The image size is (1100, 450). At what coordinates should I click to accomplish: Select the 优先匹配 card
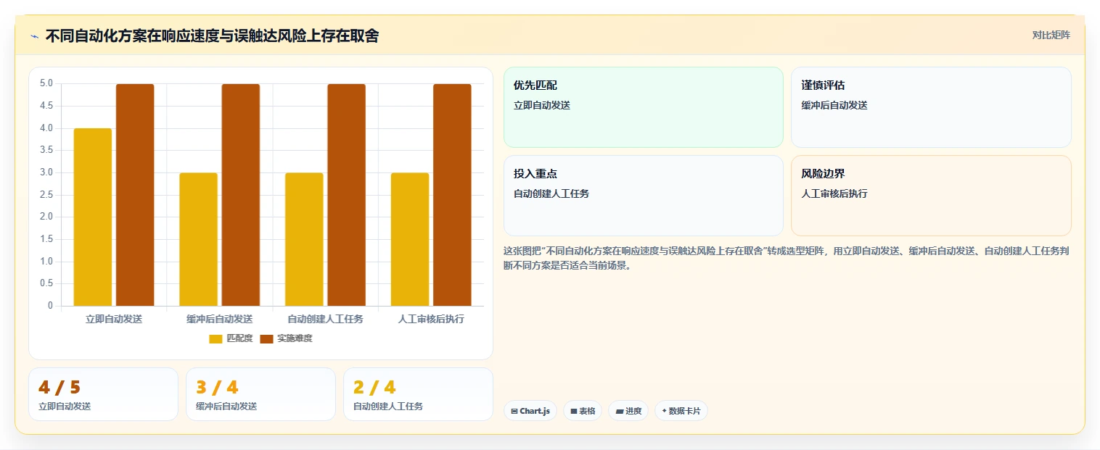tap(644, 107)
